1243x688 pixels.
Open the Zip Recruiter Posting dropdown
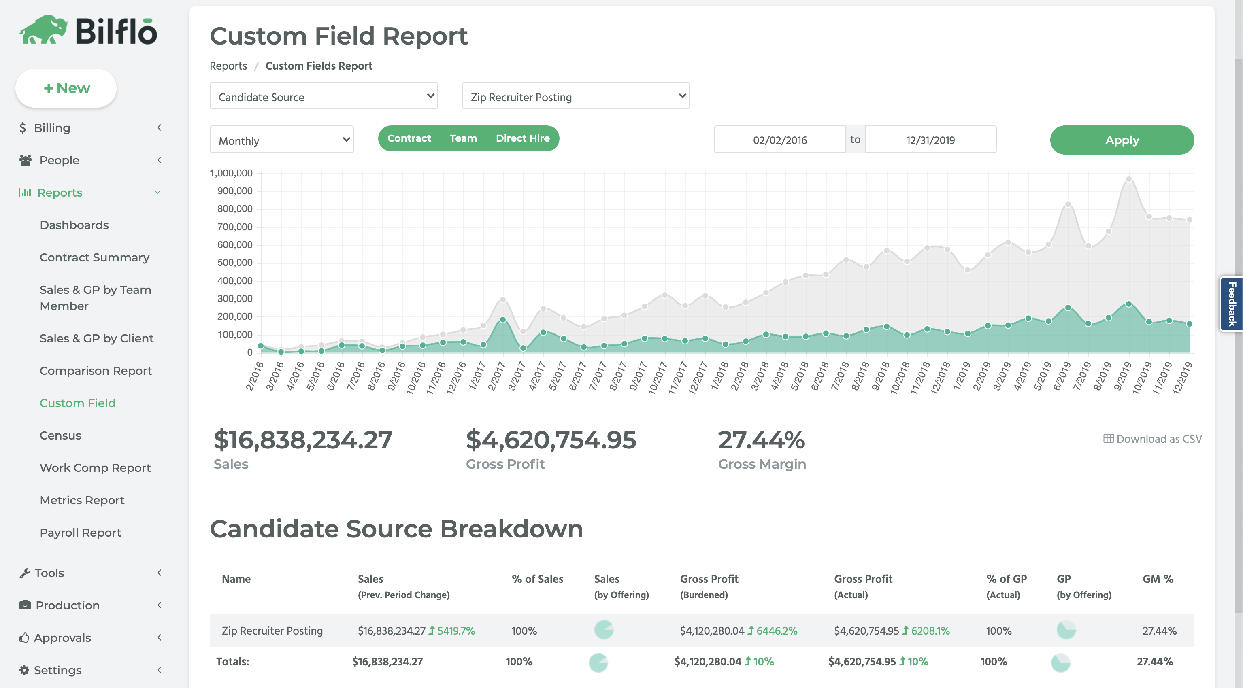[576, 96]
